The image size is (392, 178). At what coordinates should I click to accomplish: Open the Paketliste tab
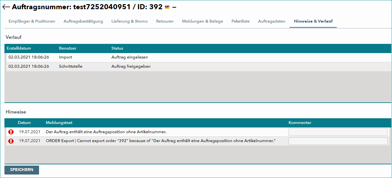click(x=241, y=21)
